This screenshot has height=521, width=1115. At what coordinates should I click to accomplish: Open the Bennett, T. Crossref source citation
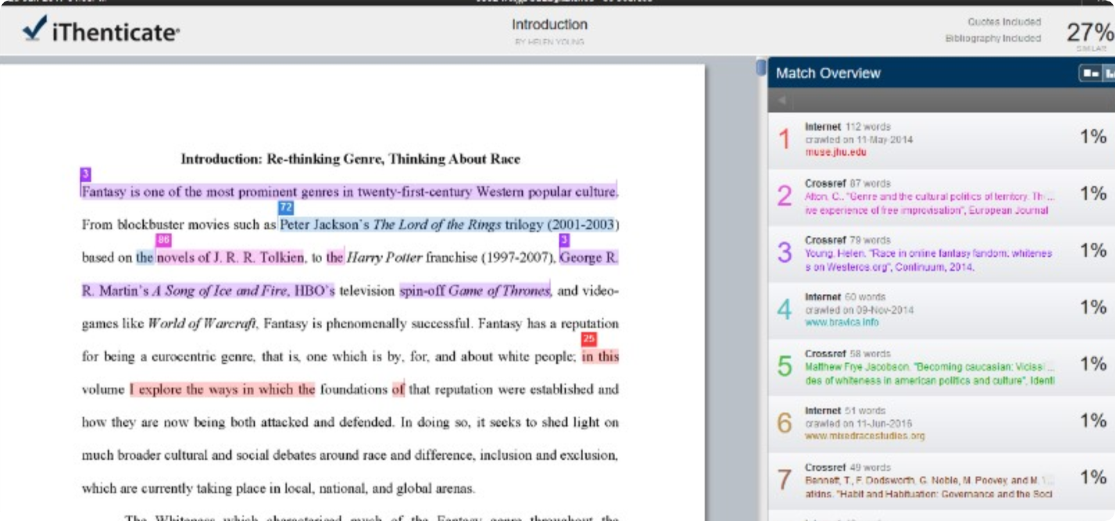tap(929, 487)
